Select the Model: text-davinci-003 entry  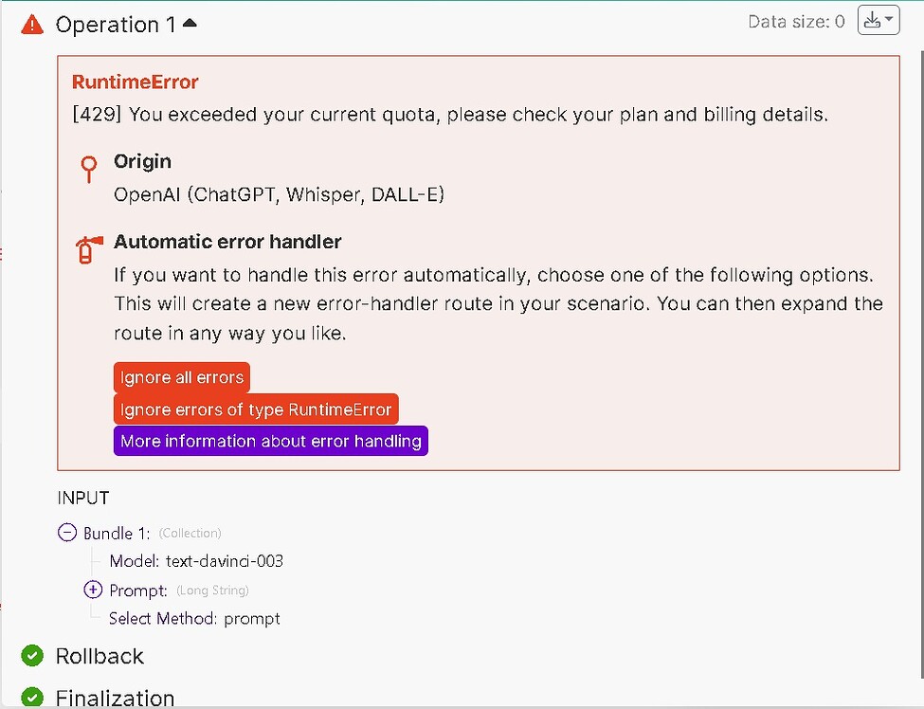(196, 561)
